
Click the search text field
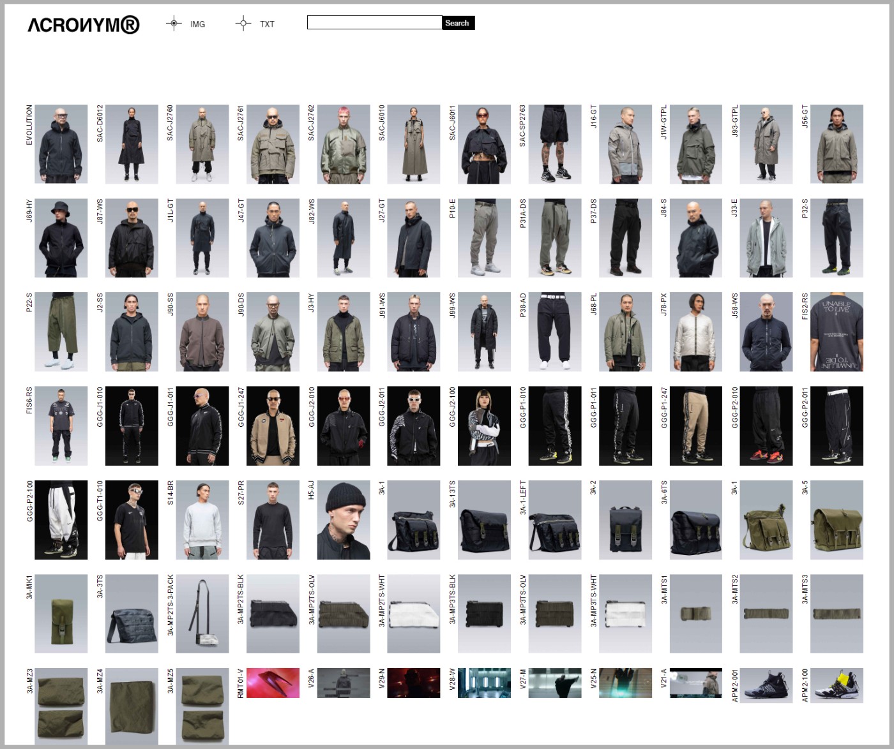[374, 23]
